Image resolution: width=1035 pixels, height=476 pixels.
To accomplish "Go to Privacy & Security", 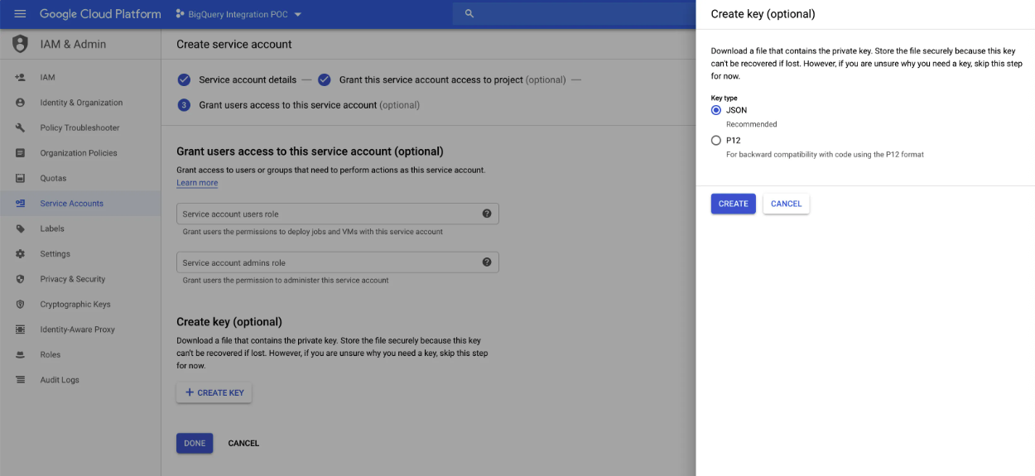I will pos(80,279).
